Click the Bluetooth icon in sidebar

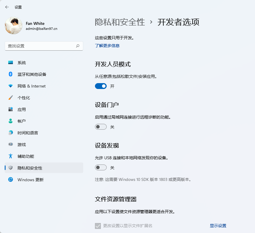pyautogui.click(x=11, y=74)
